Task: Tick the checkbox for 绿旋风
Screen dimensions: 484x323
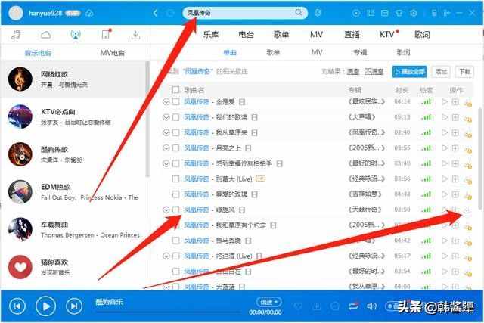Action: [x=176, y=210]
